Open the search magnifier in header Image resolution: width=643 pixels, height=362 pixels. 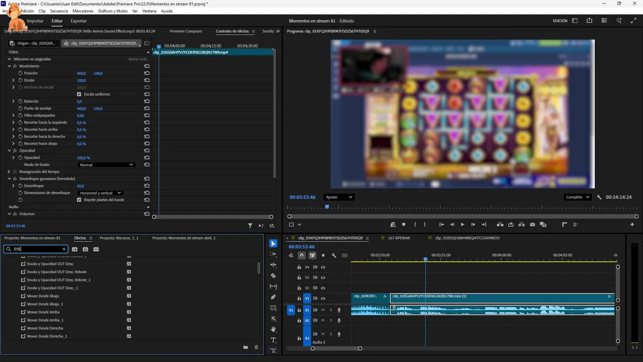(x=619, y=21)
